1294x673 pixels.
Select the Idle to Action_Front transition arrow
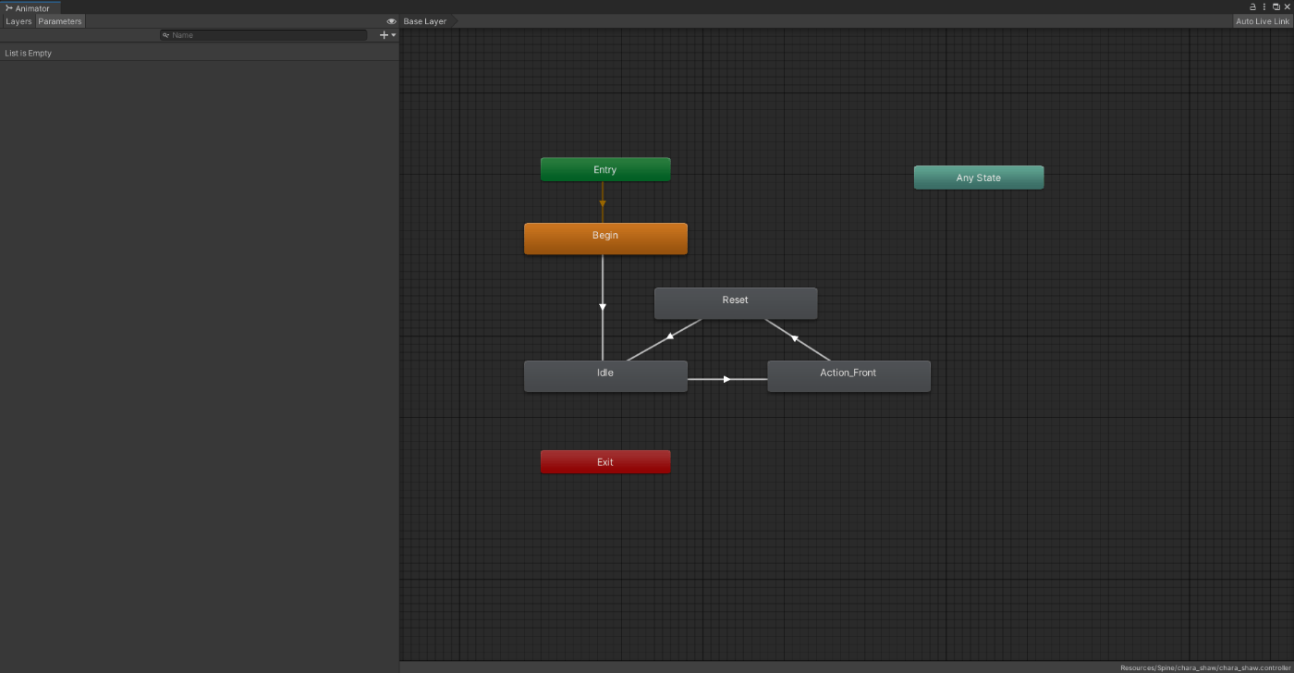[x=727, y=379]
